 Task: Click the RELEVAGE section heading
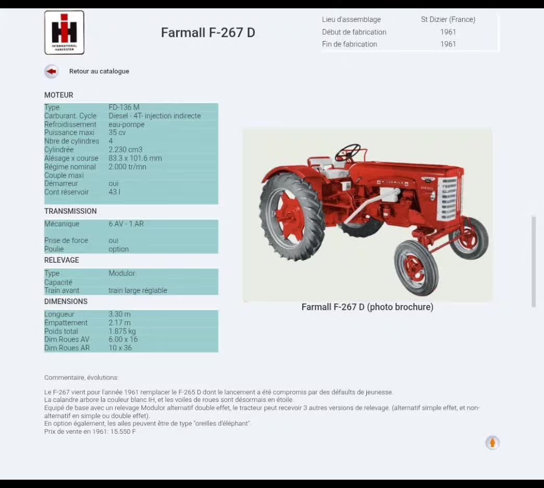point(61,260)
